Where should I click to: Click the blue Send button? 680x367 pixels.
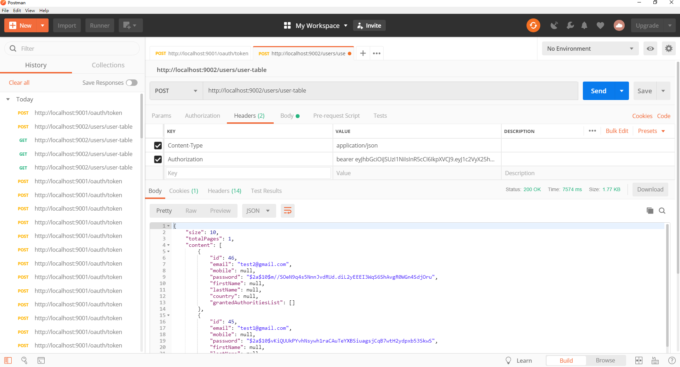[598, 91]
